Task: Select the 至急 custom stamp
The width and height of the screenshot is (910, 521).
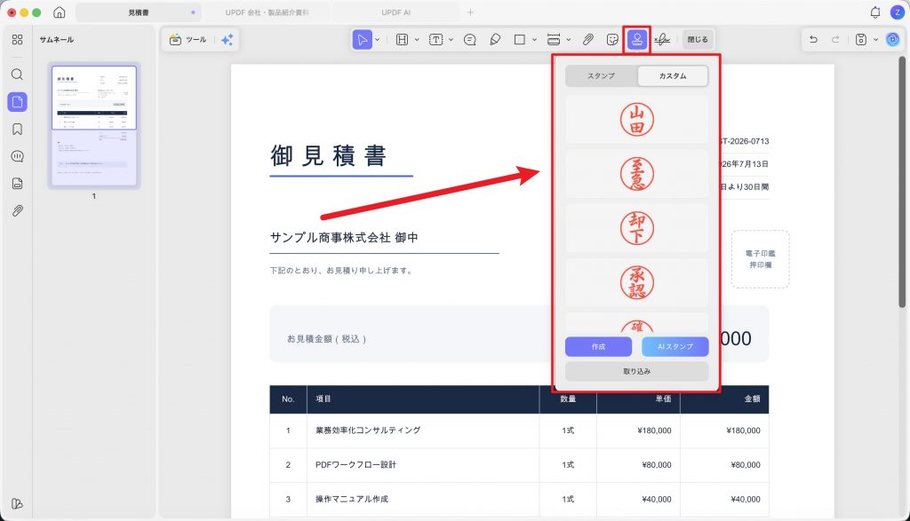Action: pos(636,174)
